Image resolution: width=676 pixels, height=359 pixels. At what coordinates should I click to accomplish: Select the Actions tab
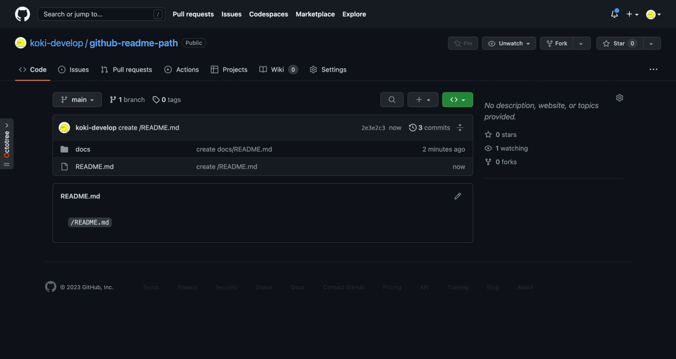point(181,69)
